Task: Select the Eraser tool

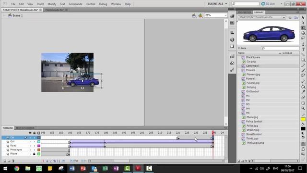Action: [x=303, y=97]
